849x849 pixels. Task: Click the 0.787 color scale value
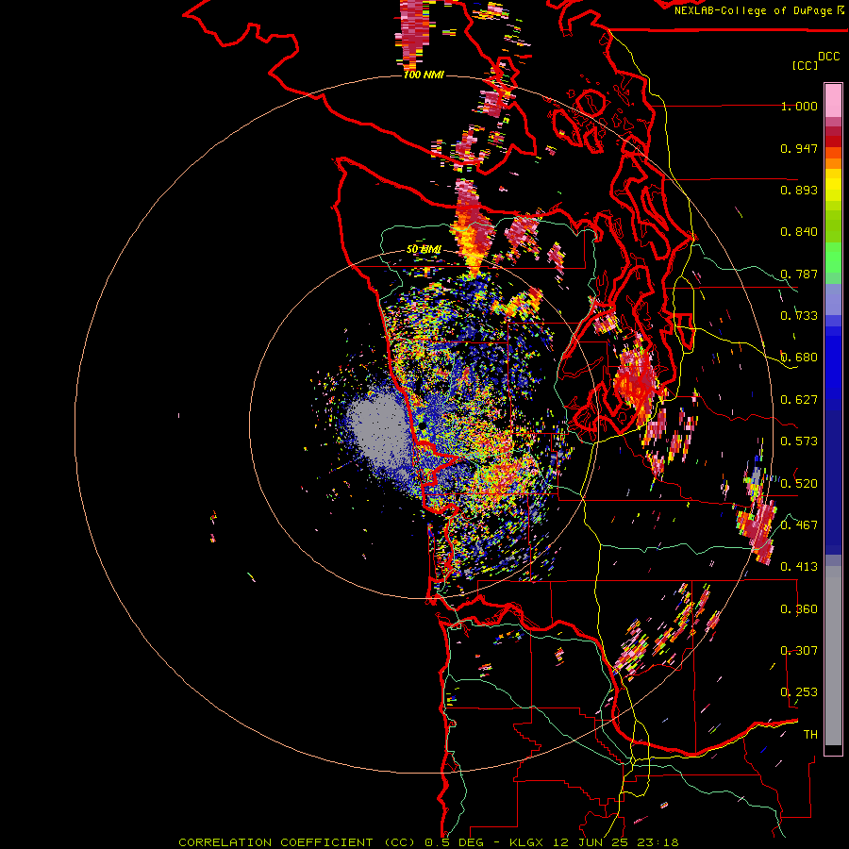point(799,274)
